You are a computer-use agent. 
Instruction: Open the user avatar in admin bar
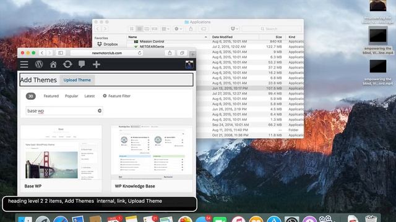click(189, 64)
